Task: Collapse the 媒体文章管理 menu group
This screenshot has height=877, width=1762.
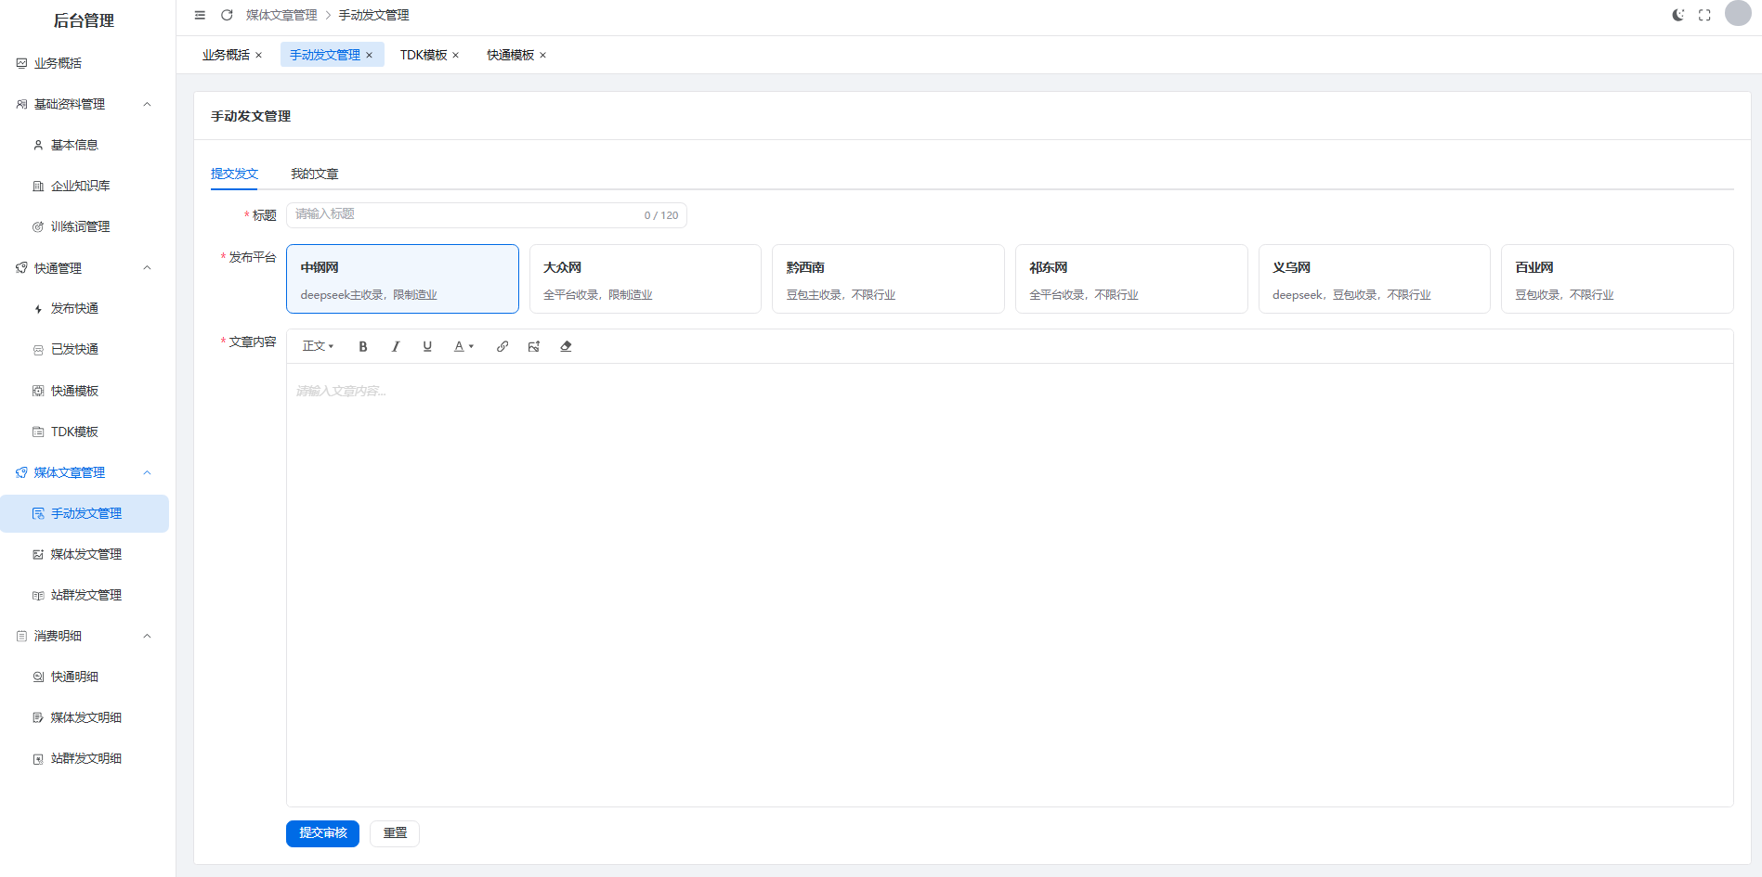Action: 147,472
